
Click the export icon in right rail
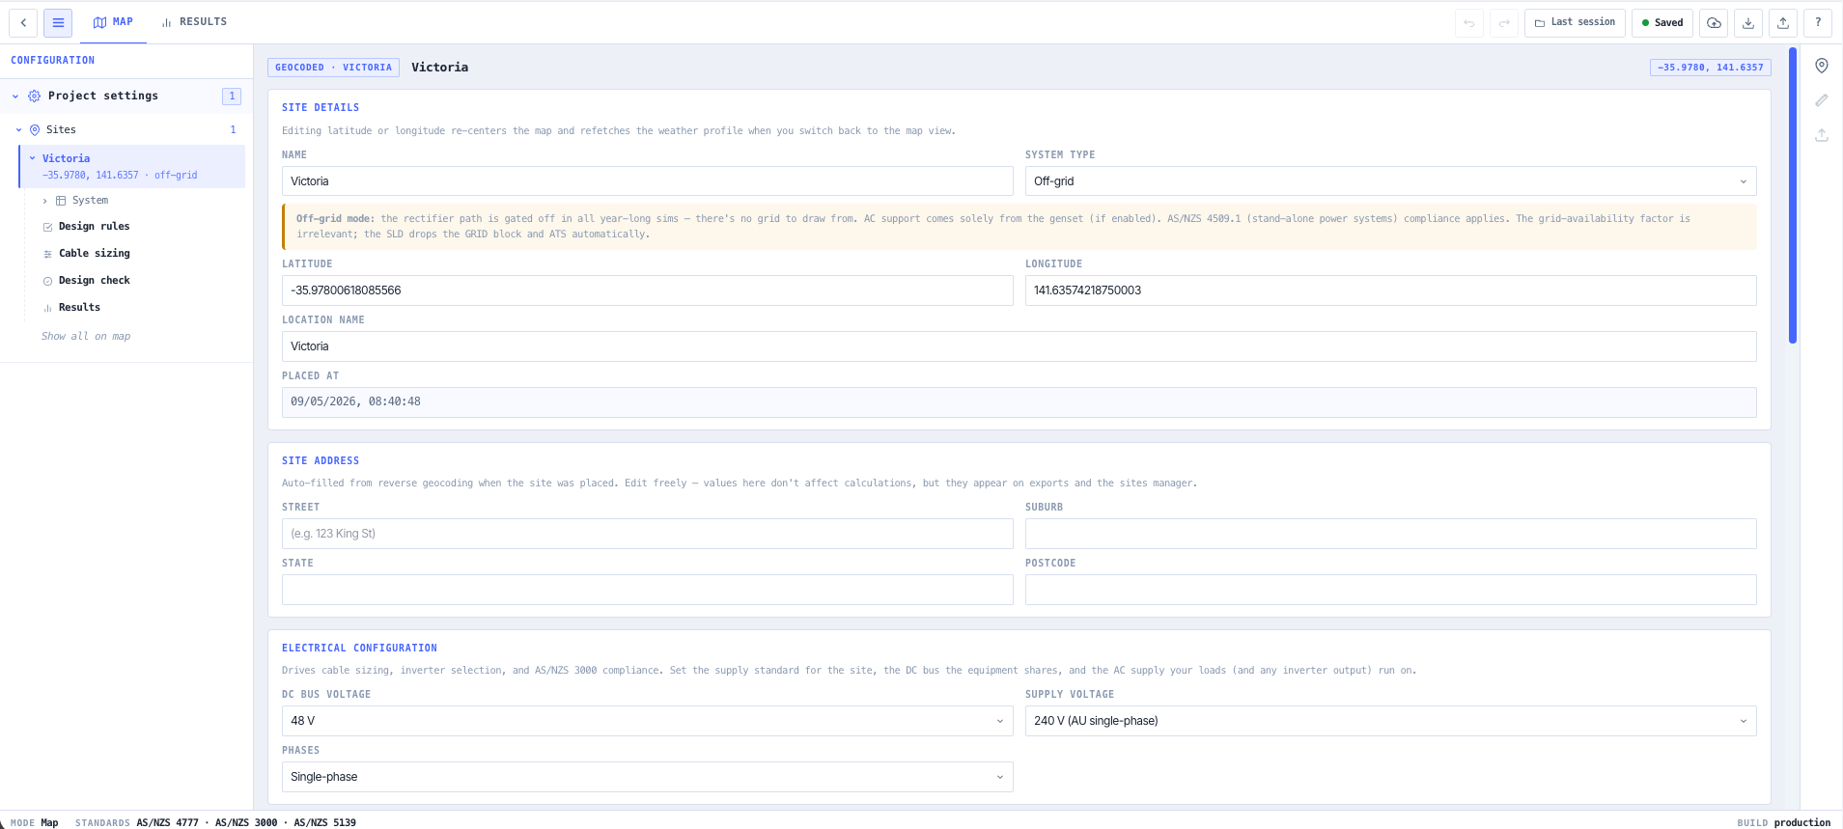[x=1822, y=135]
